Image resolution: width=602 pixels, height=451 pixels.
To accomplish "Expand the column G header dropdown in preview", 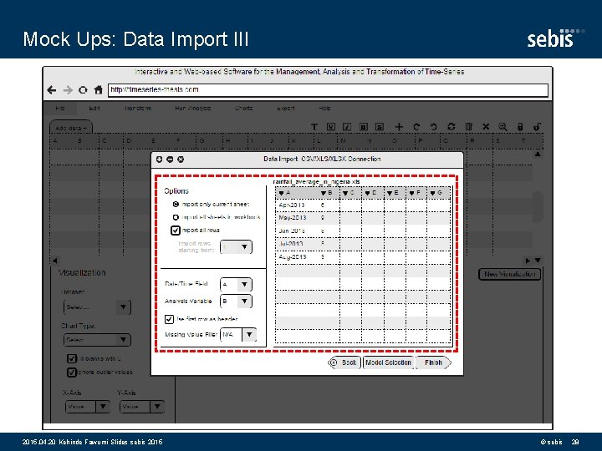I will (433, 193).
